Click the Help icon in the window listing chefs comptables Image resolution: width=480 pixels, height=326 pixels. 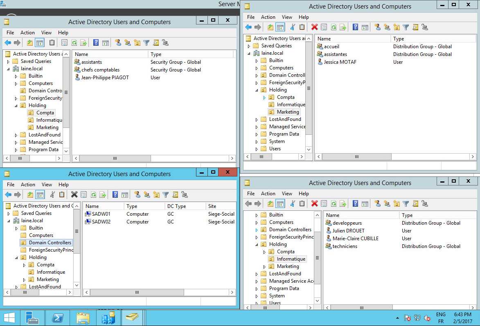click(x=96, y=43)
